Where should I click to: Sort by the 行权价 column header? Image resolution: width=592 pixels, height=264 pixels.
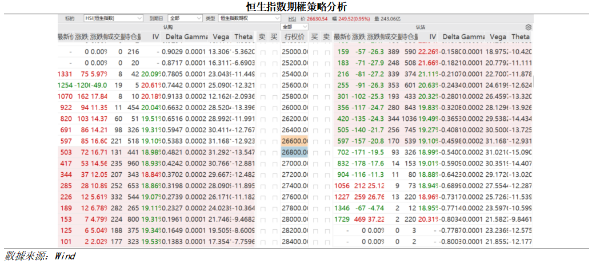(x=294, y=37)
